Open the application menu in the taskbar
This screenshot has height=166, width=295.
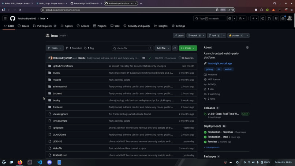coord(4,162)
